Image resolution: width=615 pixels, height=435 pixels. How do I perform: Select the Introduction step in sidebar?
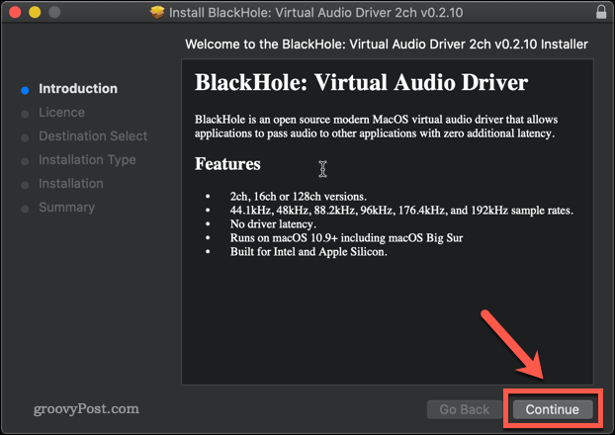pyautogui.click(x=77, y=89)
